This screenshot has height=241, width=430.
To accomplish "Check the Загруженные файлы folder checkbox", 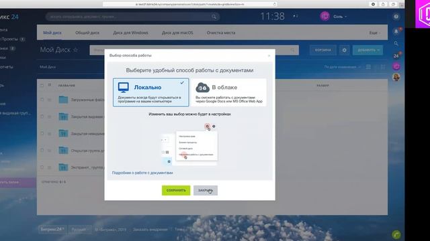I will tap(42, 100).
